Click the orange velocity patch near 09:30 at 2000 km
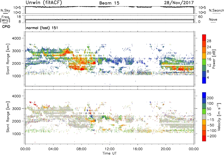Screen dimensions: 224x155 (92, 121)
